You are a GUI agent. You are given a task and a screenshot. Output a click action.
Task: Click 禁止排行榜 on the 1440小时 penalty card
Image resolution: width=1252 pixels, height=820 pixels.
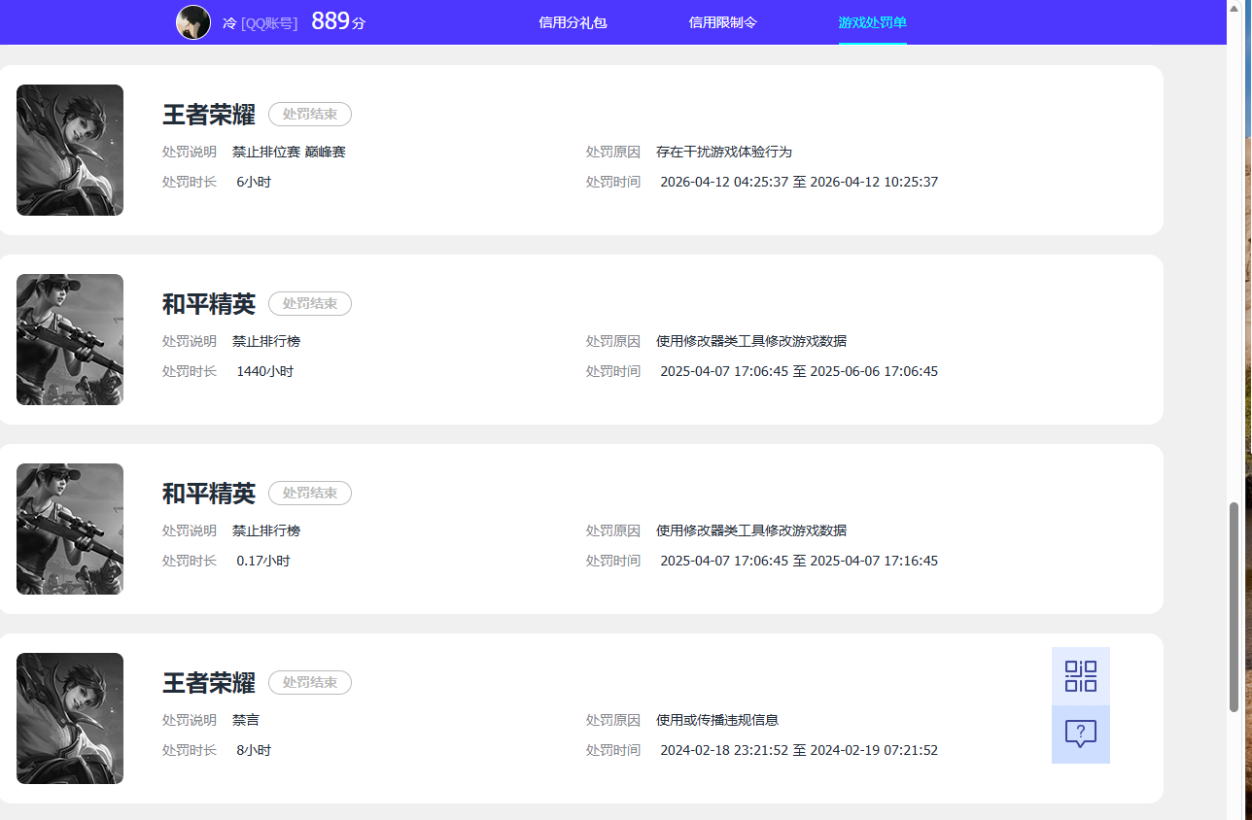[x=266, y=341]
